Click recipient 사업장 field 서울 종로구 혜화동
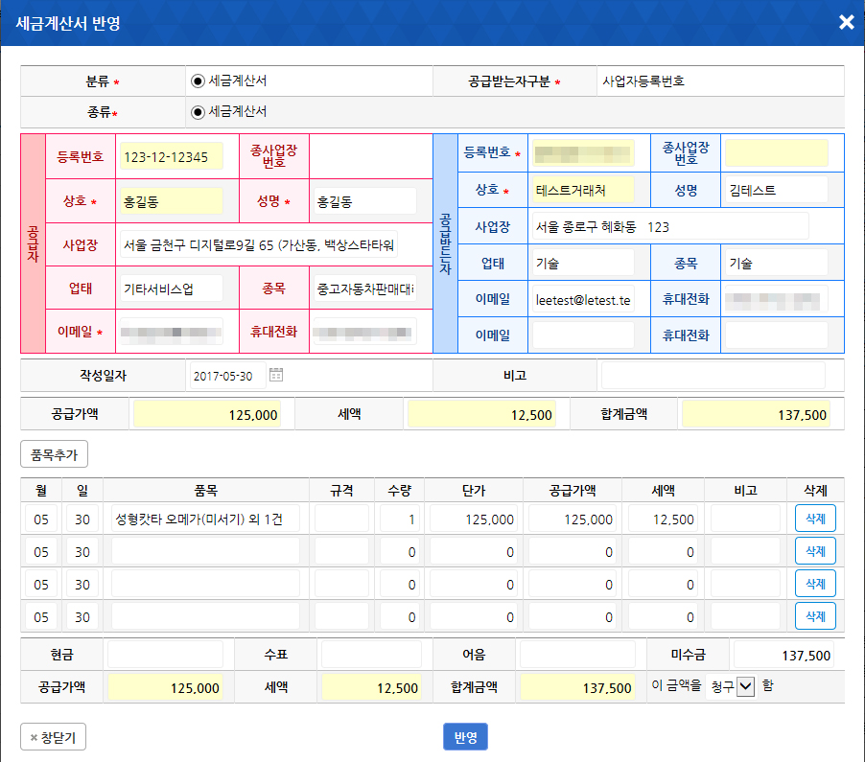 [x=670, y=226]
